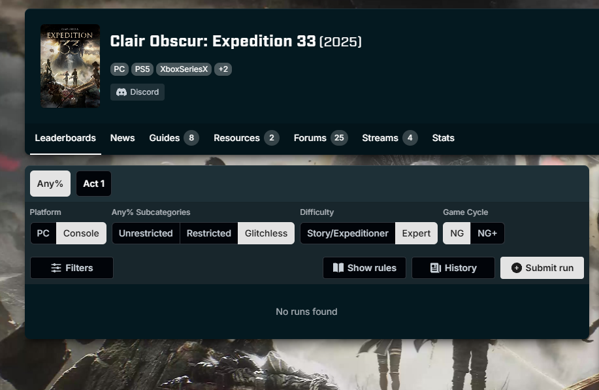
Task: Open the Guides tab
Action: (x=174, y=138)
